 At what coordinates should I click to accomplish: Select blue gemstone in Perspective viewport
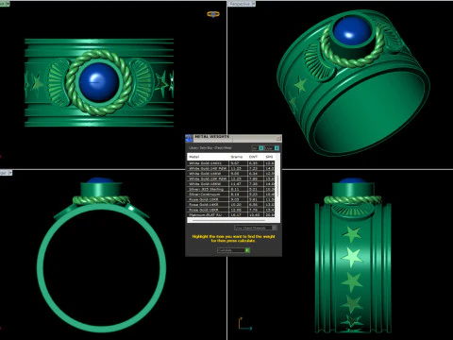[x=352, y=30]
